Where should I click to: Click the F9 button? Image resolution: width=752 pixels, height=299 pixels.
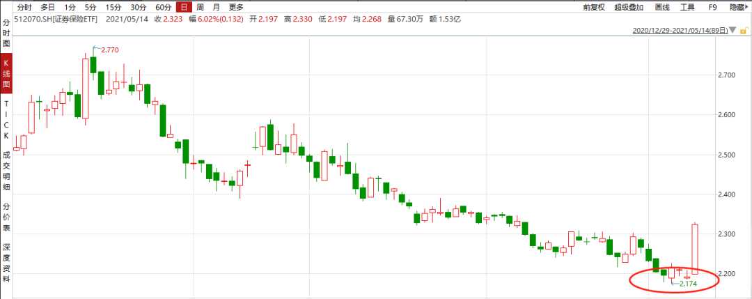point(713,7)
